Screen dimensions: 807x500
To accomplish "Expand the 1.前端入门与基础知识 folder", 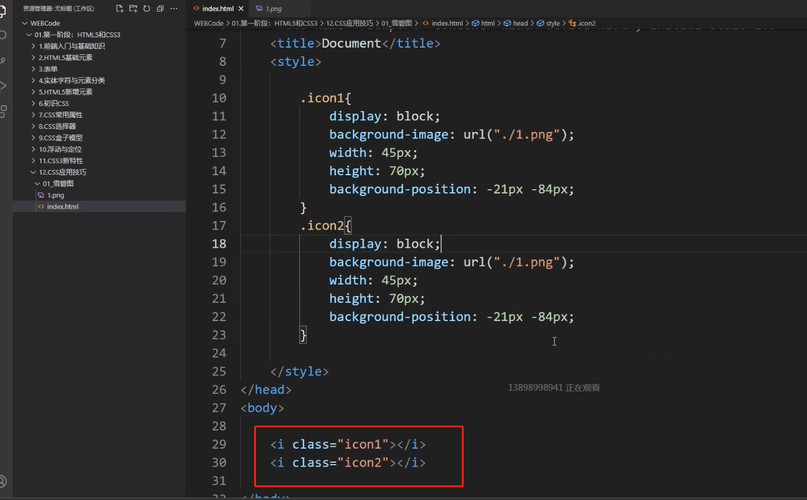I will pyautogui.click(x=34, y=46).
